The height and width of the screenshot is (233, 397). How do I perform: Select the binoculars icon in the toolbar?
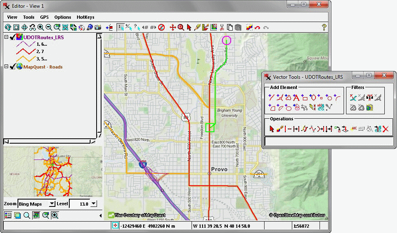tap(33, 27)
